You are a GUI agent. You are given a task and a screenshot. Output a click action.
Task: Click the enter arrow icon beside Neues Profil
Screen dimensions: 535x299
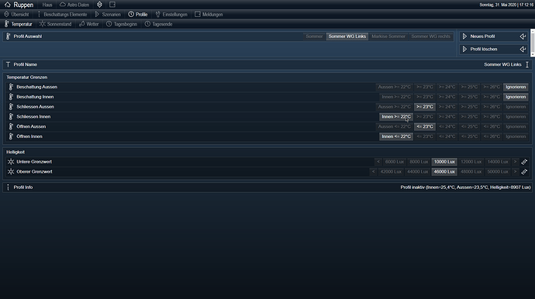[x=523, y=36]
